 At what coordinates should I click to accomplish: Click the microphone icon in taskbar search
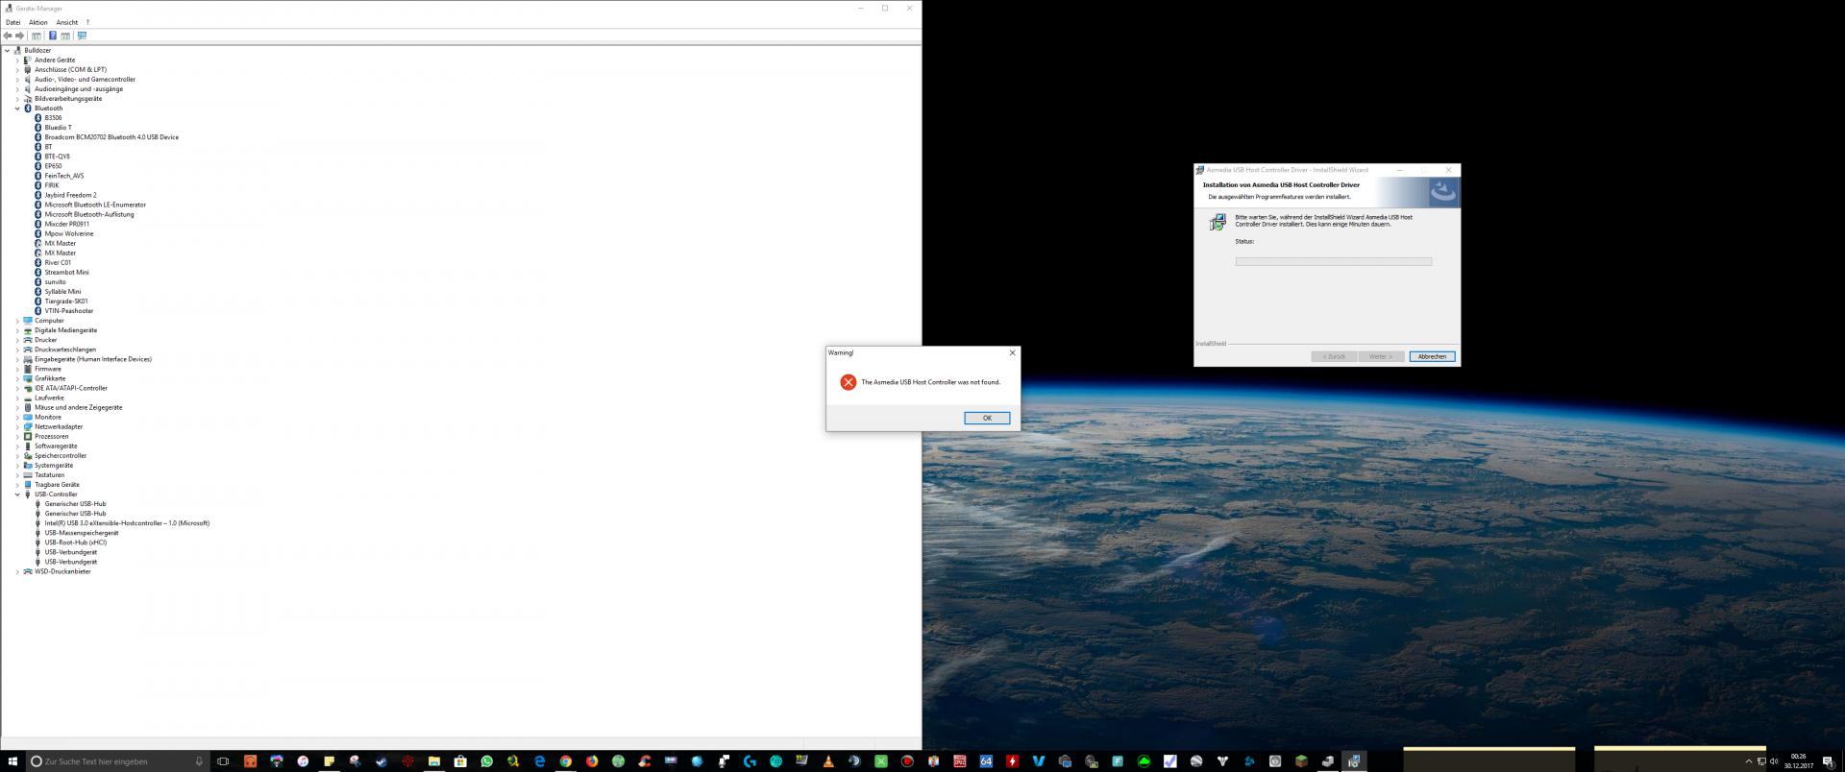coord(199,761)
